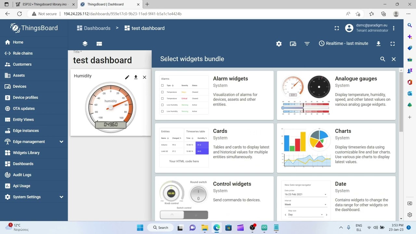Go back in browser
Screen dimensions: 416x234
click(7, 14)
